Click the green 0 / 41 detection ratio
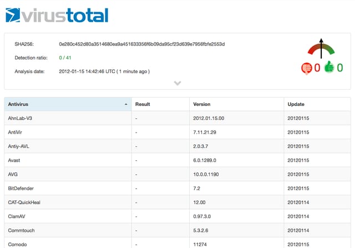The height and width of the screenshot is (248, 355). point(65,58)
